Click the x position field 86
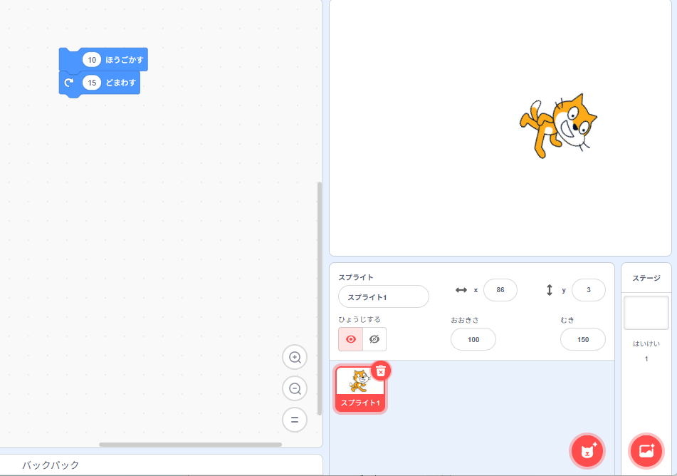This screenshot has width=677, height=476. coord(500,290)
